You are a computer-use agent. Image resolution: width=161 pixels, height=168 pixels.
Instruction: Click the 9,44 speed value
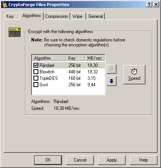tap(92, 85)
